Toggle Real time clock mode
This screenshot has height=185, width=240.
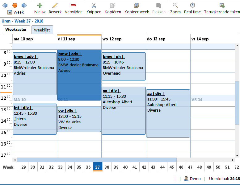coord(192,8)
